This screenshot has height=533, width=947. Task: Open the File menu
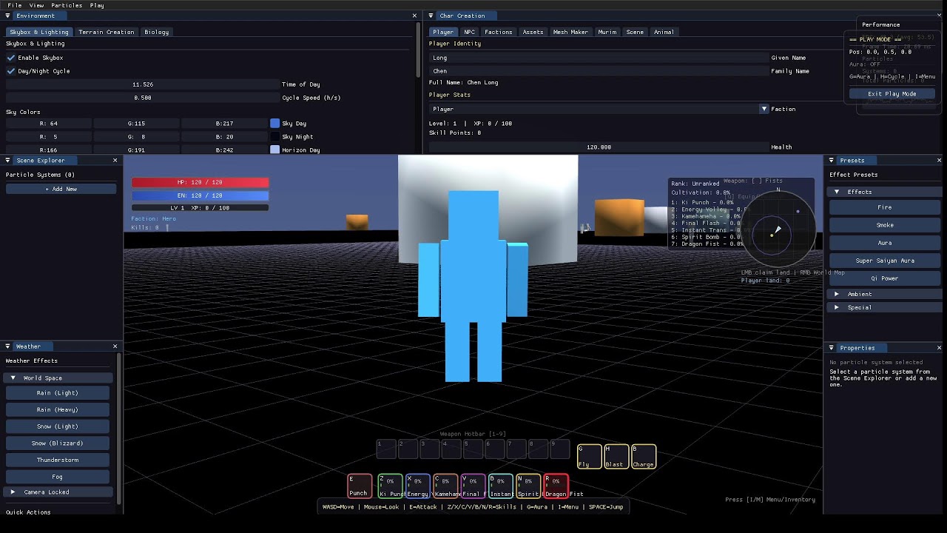15,5
